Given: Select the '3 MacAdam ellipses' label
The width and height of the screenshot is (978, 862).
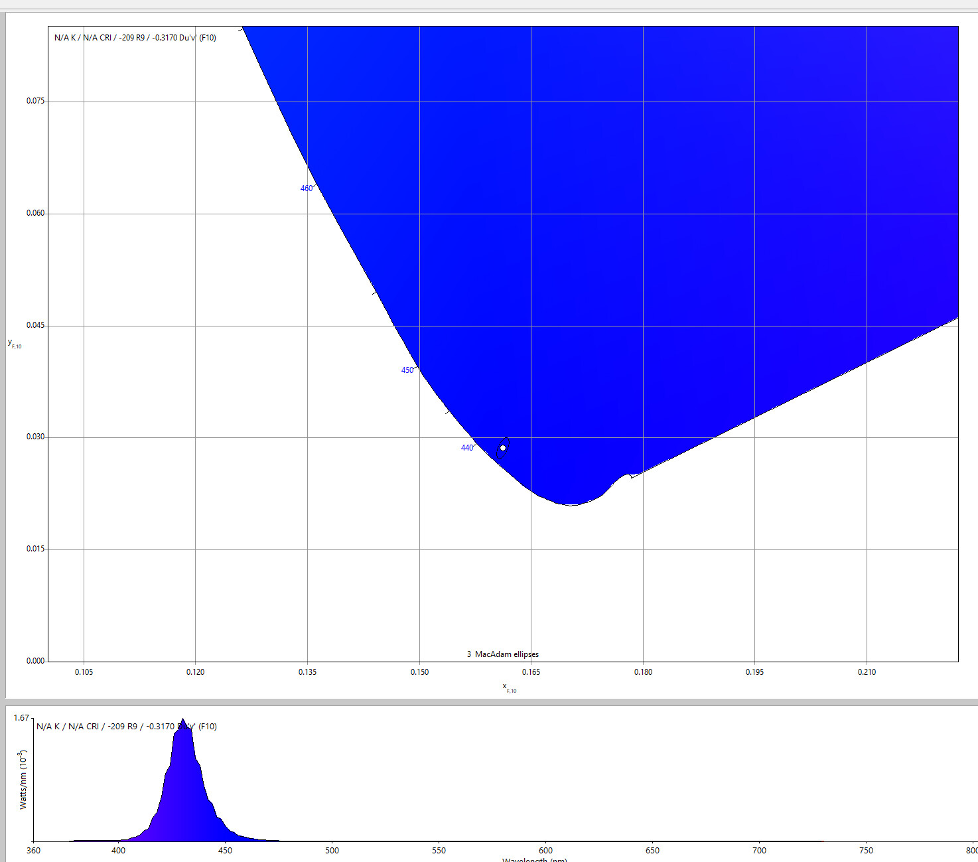Looking at the screenshot, I should click(503, 654).
